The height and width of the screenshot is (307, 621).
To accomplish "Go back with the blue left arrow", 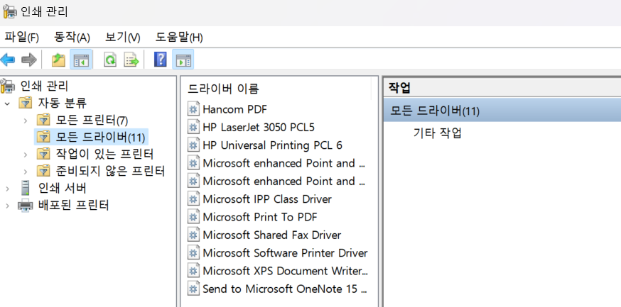I will click(x=8, y=60).
